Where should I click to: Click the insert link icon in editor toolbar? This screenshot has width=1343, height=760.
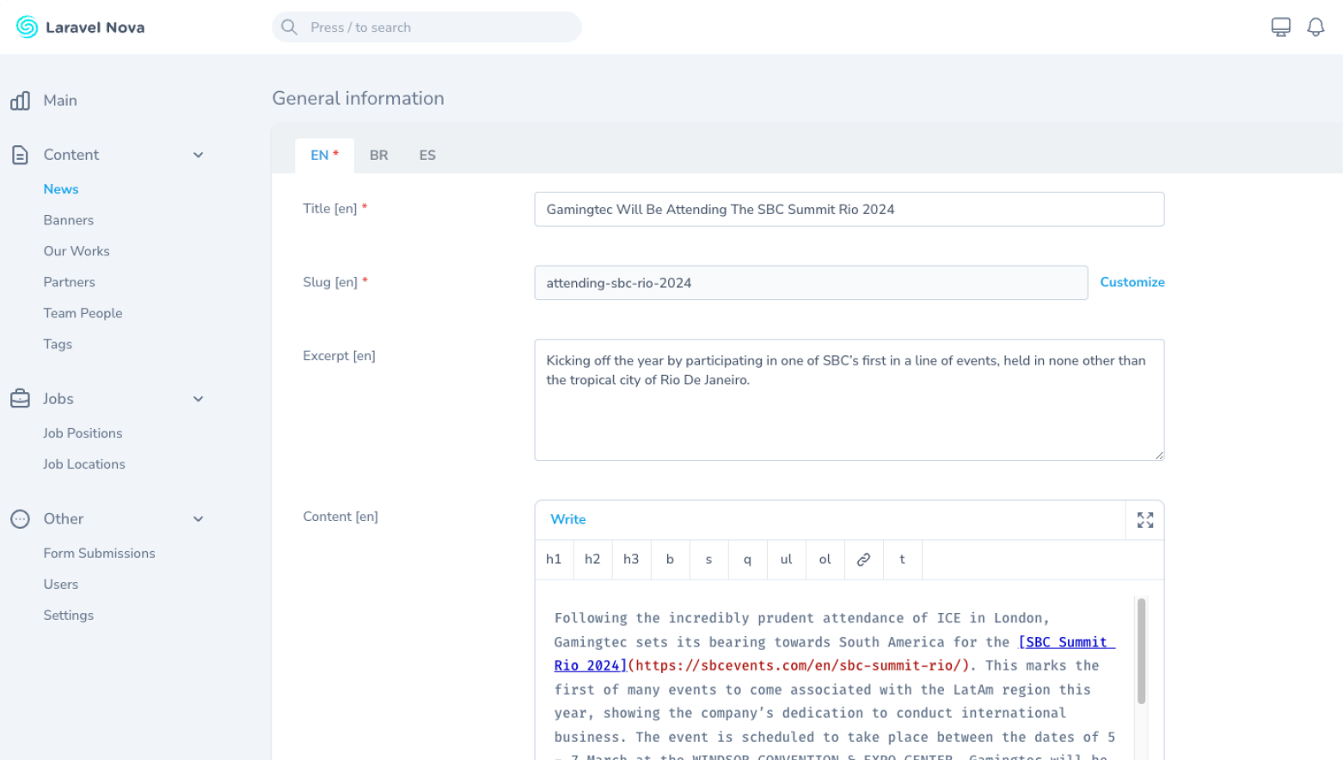click(863, 560)
